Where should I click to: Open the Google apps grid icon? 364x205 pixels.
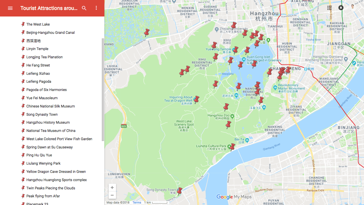(329, 8)
